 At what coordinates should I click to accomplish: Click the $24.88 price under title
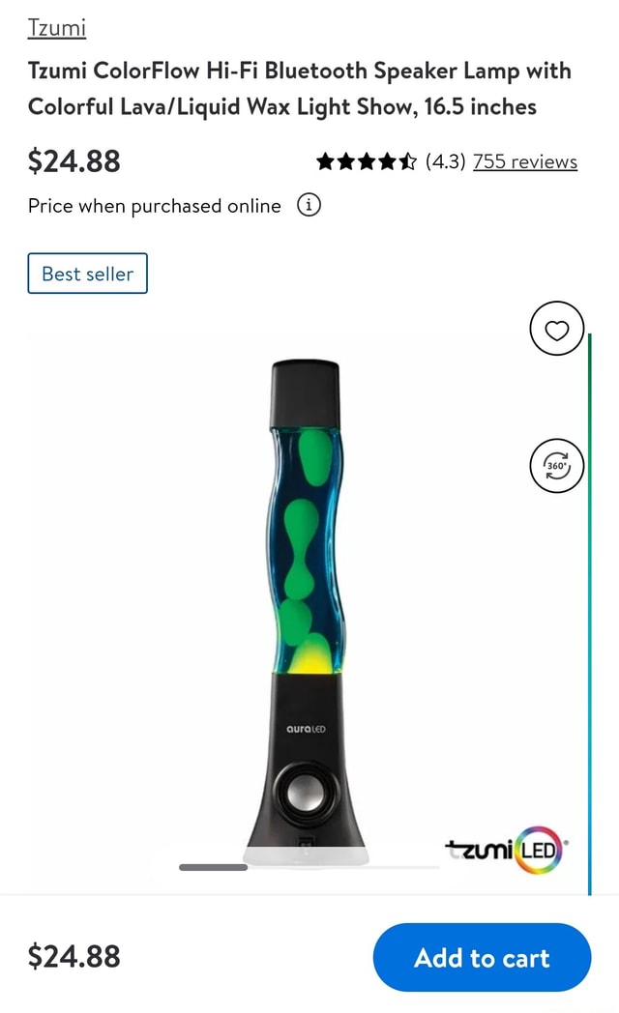tap(74, 160)
